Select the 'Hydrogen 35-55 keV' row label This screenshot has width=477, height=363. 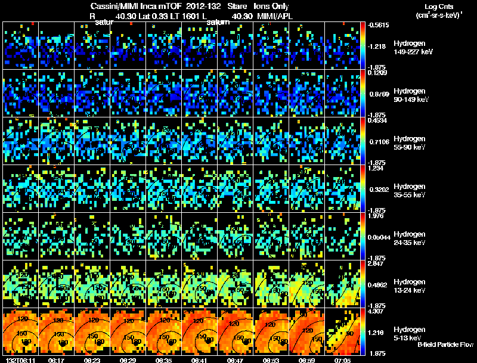click(x=410, y=191)
